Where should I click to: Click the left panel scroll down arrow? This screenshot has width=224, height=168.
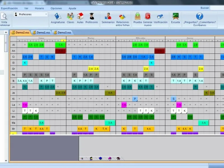pos(6,160)
